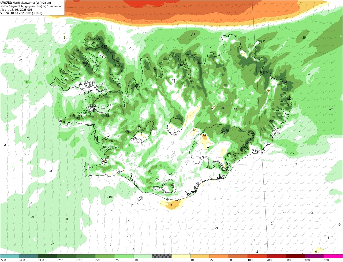Click the legend swatch between -100 and -50
The width and height of the screenshot is (343, 262).
click(86, 256)
